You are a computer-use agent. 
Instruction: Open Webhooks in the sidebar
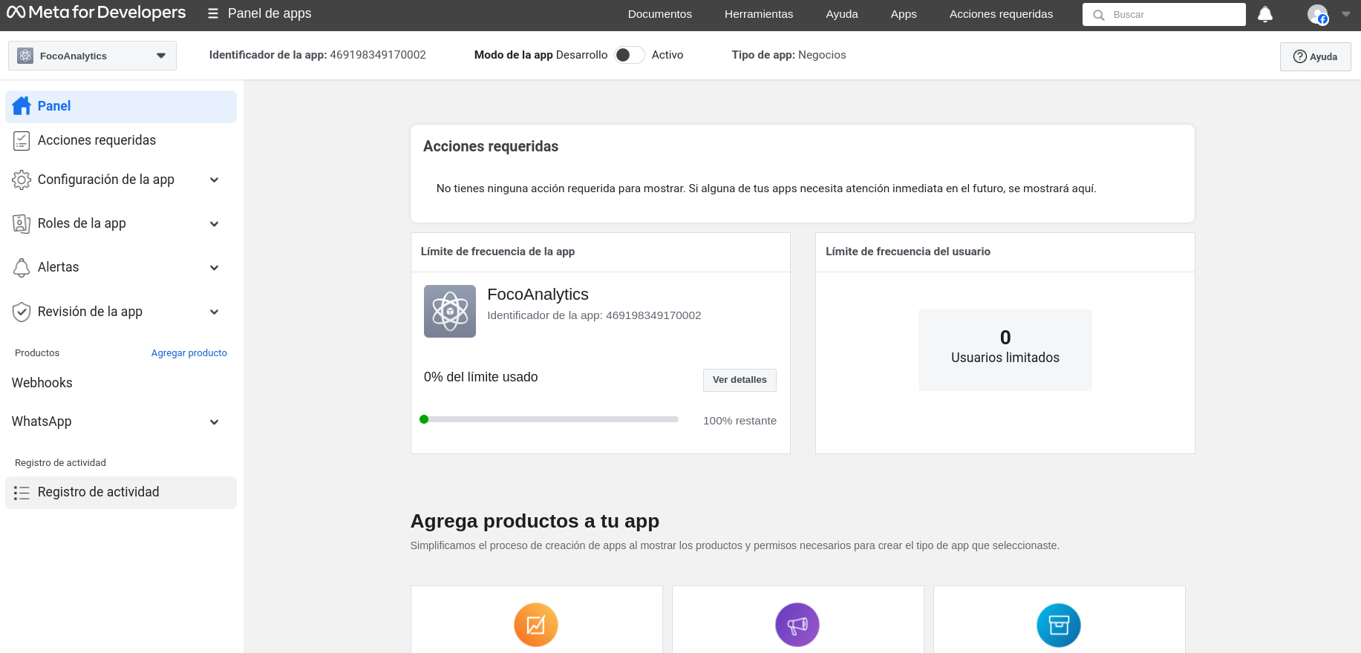click(x=42, y=383)
